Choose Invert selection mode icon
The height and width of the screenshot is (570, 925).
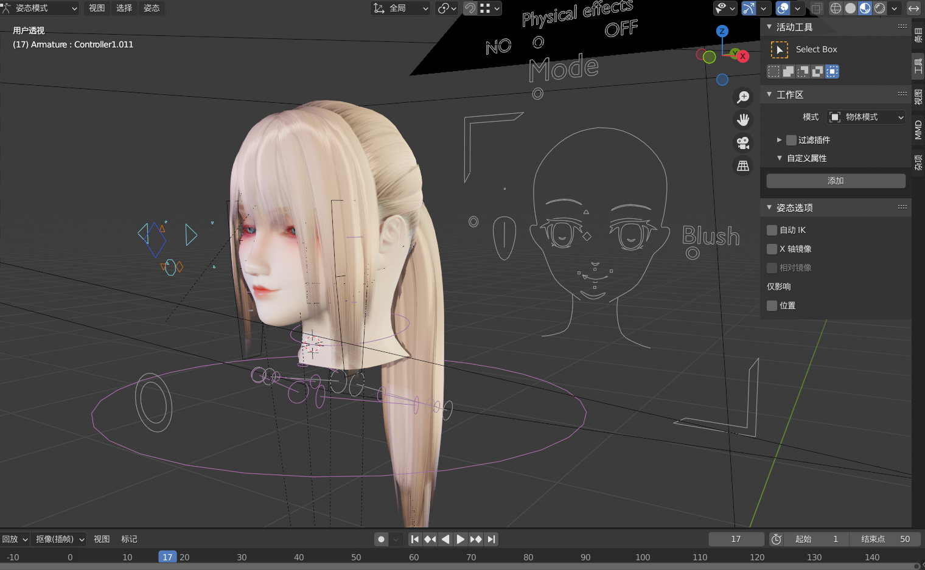[x=817, y=71]
